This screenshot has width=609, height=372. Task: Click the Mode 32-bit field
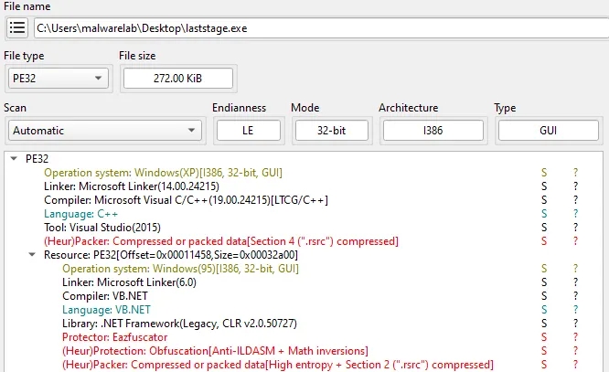click(330, 131)
